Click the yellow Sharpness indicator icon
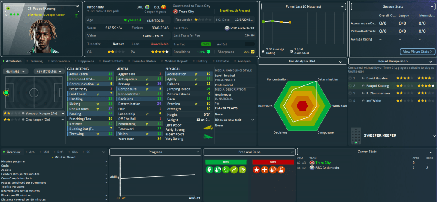 coord(253,52)
